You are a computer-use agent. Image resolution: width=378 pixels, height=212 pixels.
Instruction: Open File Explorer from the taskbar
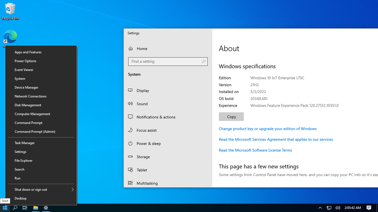point(35,208)
